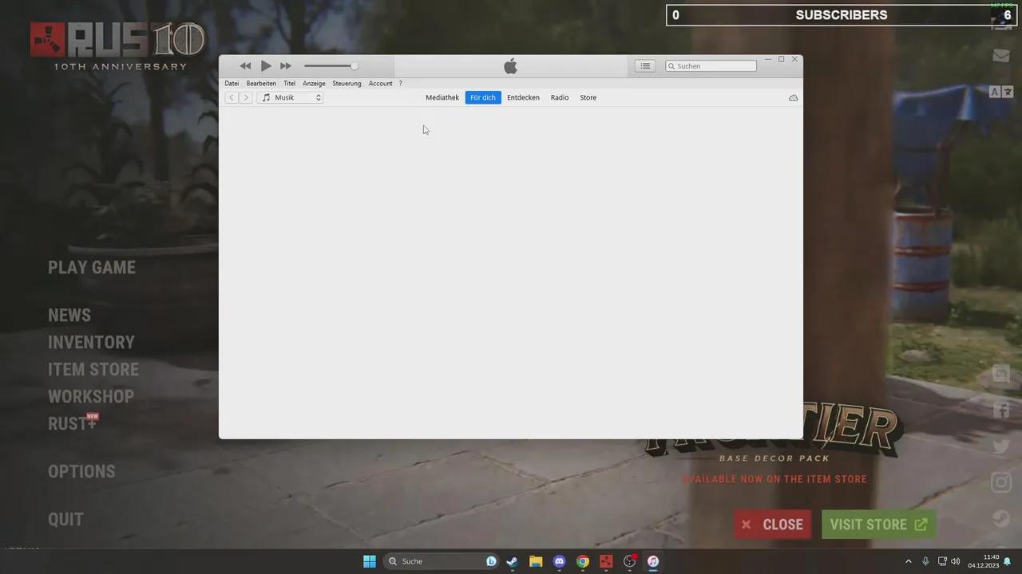Click PLAY GAME in the Rust menu
1022x574 pixels.
92,268
